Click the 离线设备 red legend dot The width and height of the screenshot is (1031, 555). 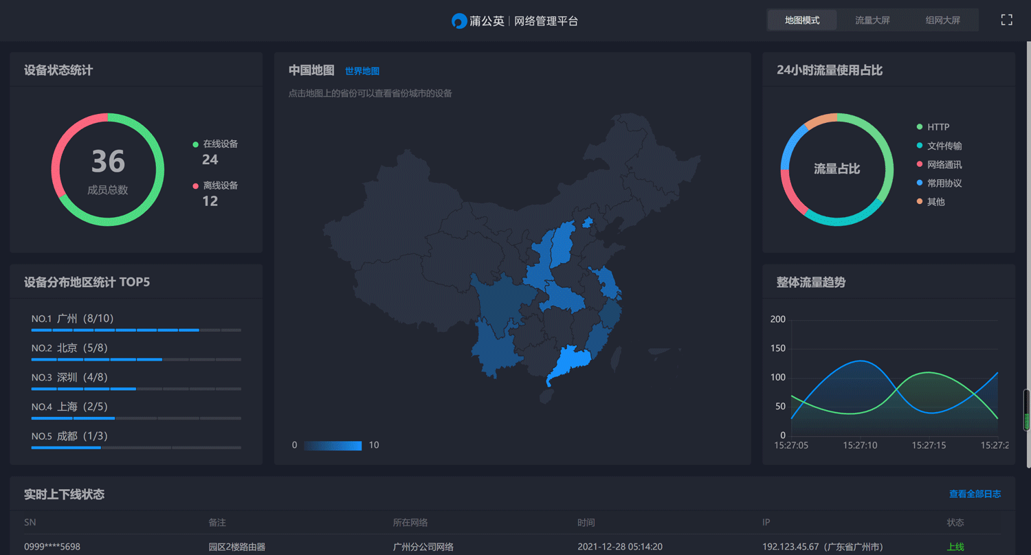click(x=196, y=186)
